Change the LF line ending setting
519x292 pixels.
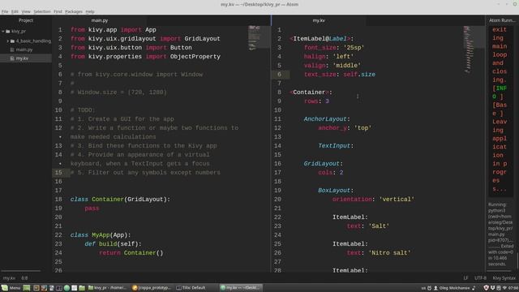coord(465,278)
